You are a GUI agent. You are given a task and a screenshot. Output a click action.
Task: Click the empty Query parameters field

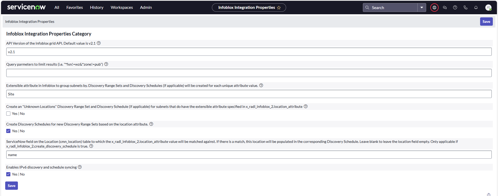[249, 73]
